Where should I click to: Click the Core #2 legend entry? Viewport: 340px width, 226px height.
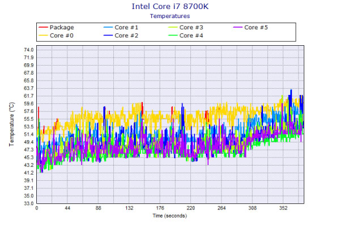[x=121, y=36]
